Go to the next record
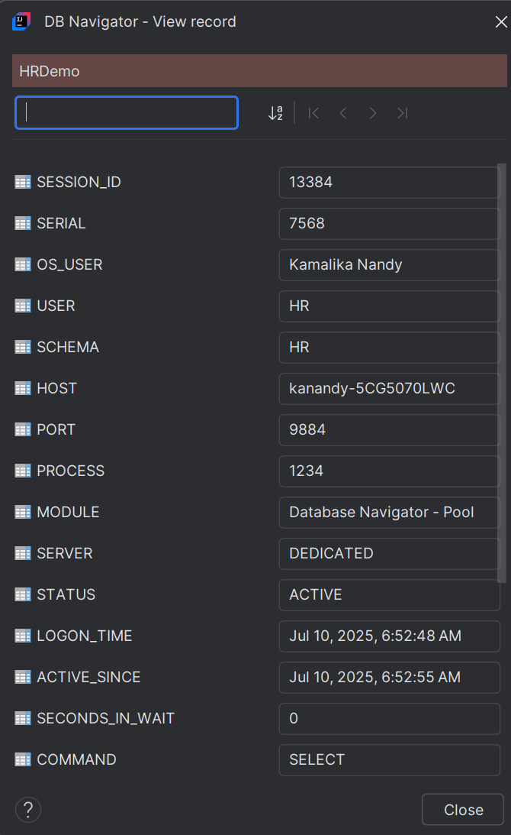511x835 pixels. (x=373, y=113)
